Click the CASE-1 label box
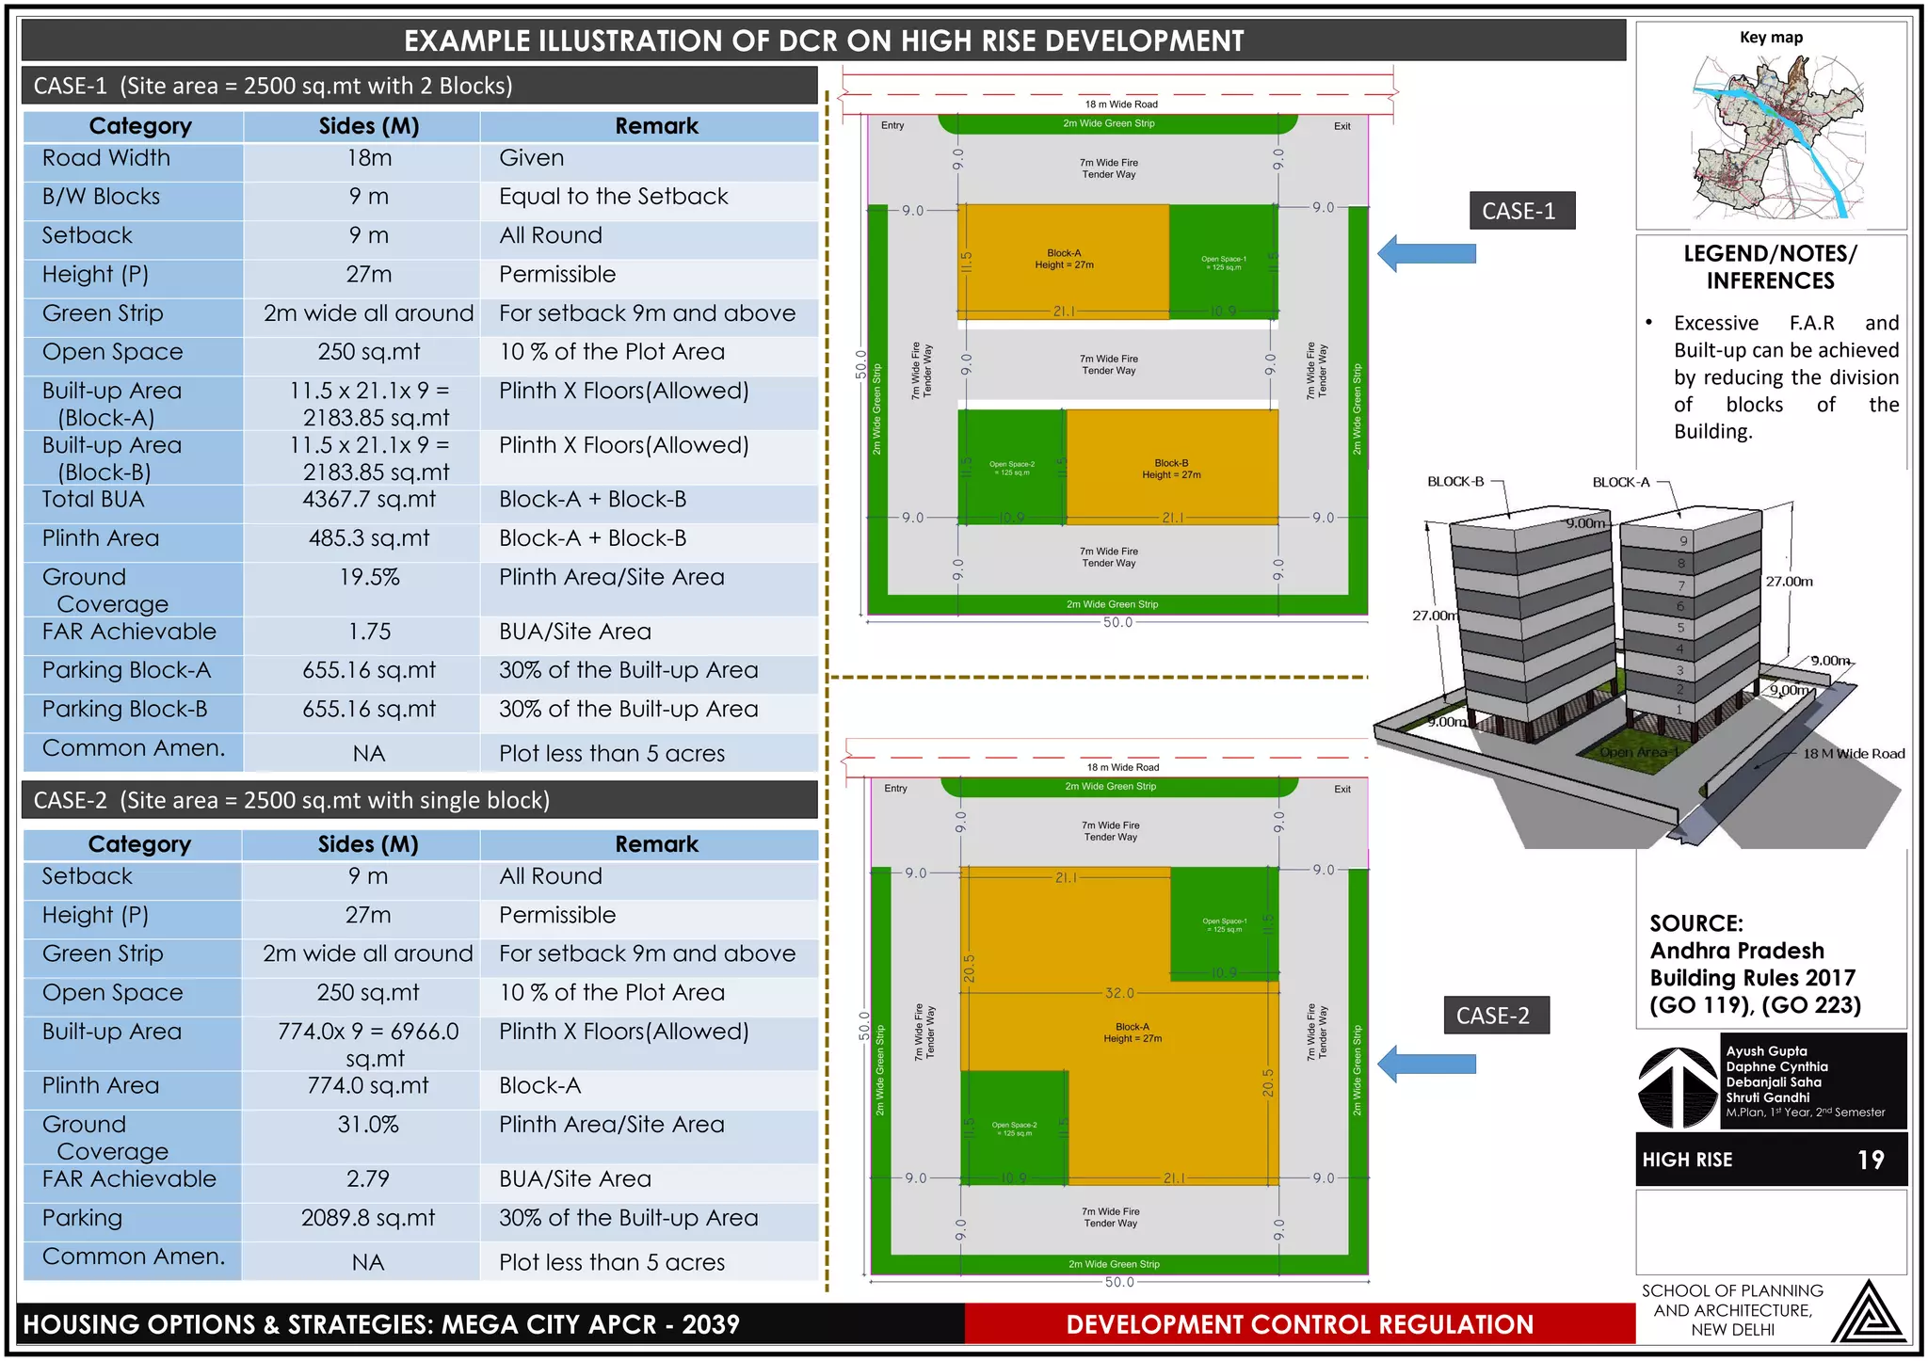1928x1361 pixels. [x=1521, y=211]
